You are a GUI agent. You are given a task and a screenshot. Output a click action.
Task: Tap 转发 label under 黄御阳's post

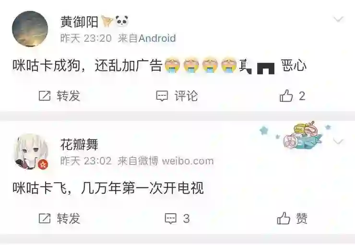point(69,96)
